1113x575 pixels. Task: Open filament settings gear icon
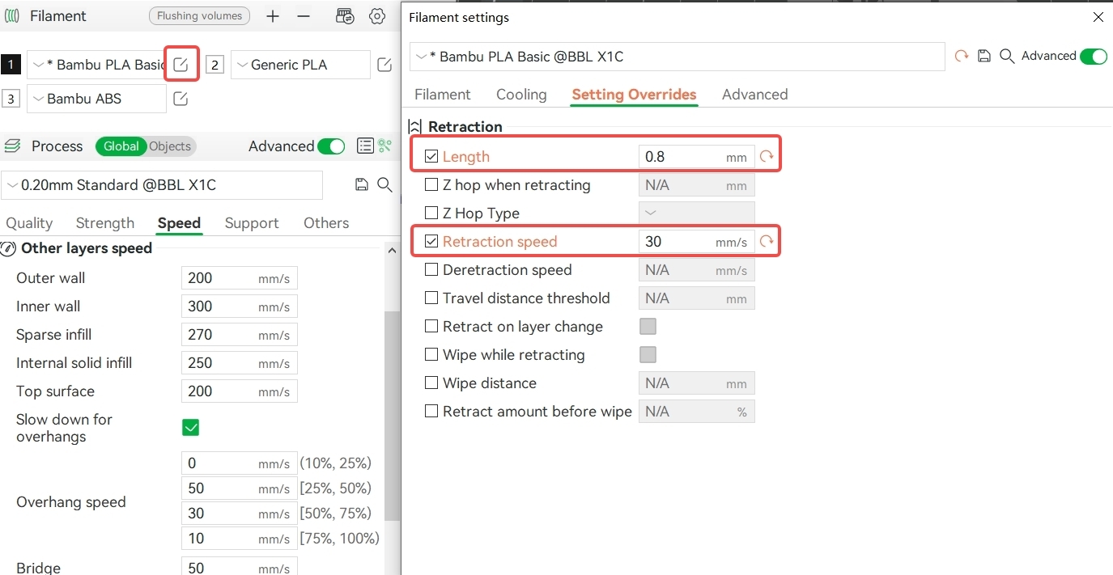[377, 16]
